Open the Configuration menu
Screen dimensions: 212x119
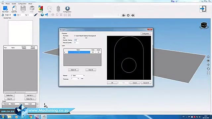point(22,4)
